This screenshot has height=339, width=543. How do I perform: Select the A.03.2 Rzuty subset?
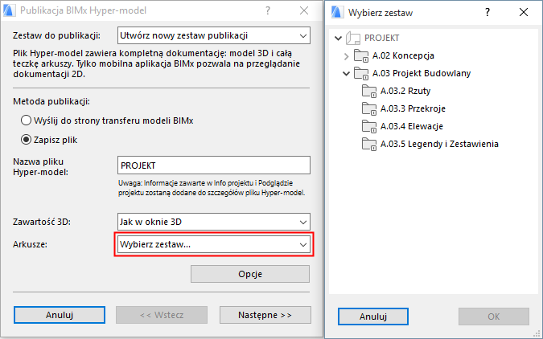405,91
